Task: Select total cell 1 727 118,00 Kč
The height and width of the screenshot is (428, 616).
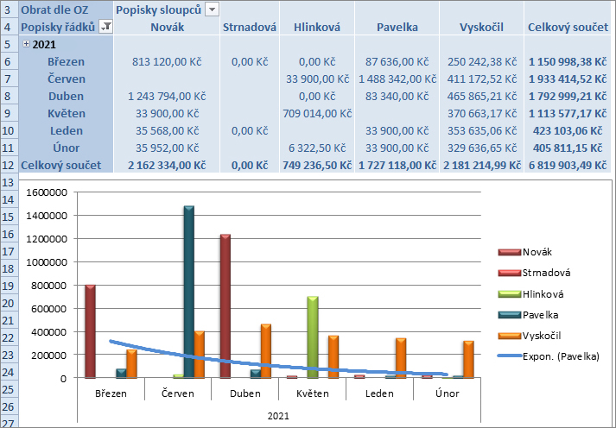Action: pyautogui.click(x=397, y=165)
